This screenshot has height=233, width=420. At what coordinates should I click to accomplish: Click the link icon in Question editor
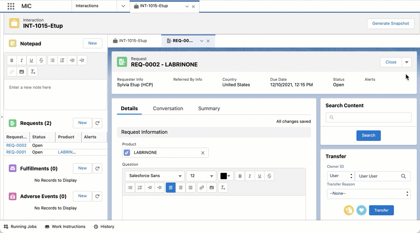[x=202, y=188]
